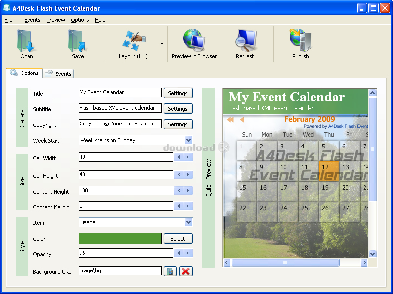Click the Cell Width input field
Screen dimensions: 393x294
pyautogui.click(x=126, y=157)
